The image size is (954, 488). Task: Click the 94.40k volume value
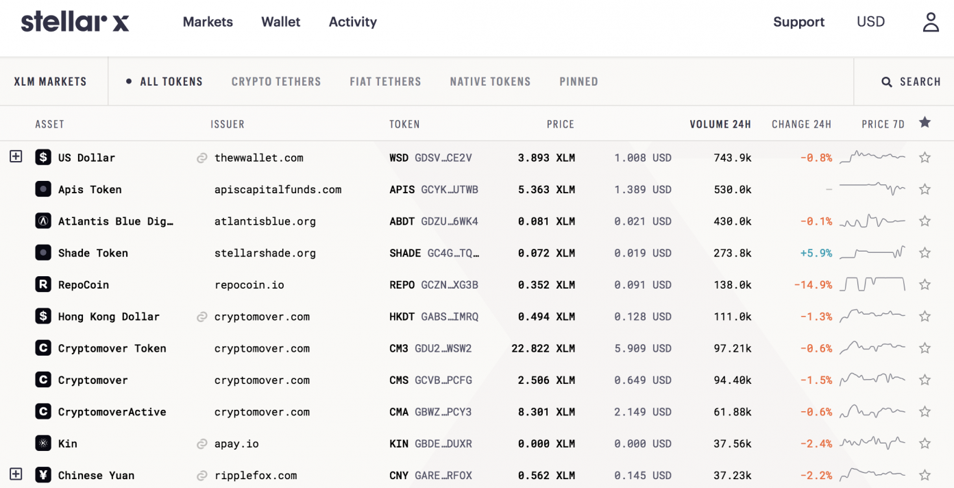click(733, 380)
